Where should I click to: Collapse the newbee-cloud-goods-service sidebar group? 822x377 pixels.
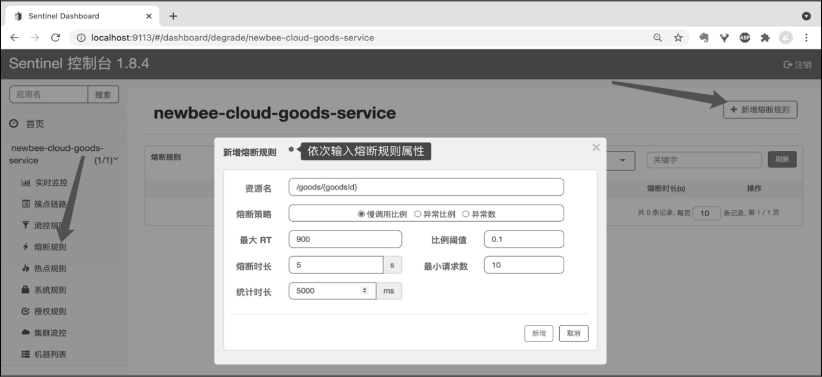pyautogui.click(x=64, y=154)
